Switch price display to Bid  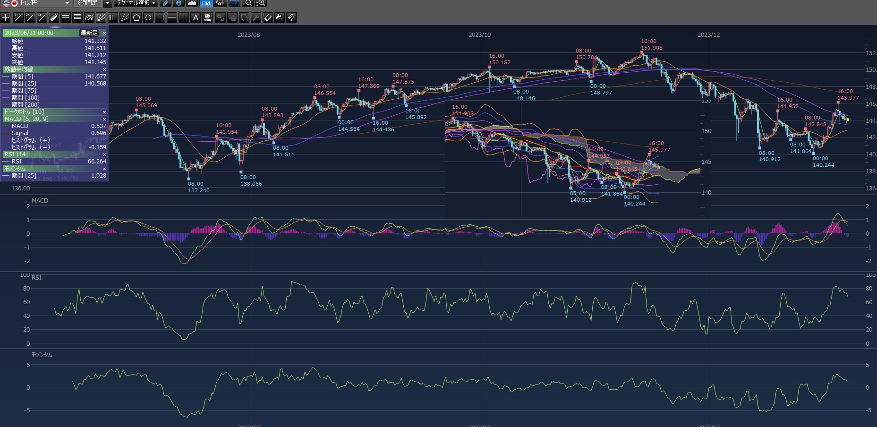206,3
